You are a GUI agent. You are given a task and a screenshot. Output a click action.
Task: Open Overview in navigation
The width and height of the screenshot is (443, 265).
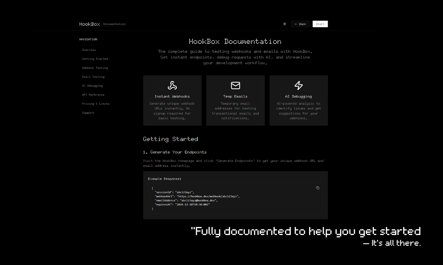[x=89, y=50]
